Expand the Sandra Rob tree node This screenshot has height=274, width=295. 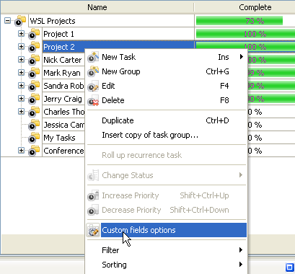point(21,86)
